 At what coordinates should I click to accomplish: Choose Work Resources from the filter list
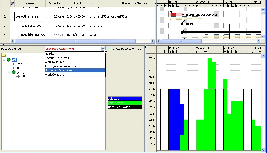coord(75,62)
